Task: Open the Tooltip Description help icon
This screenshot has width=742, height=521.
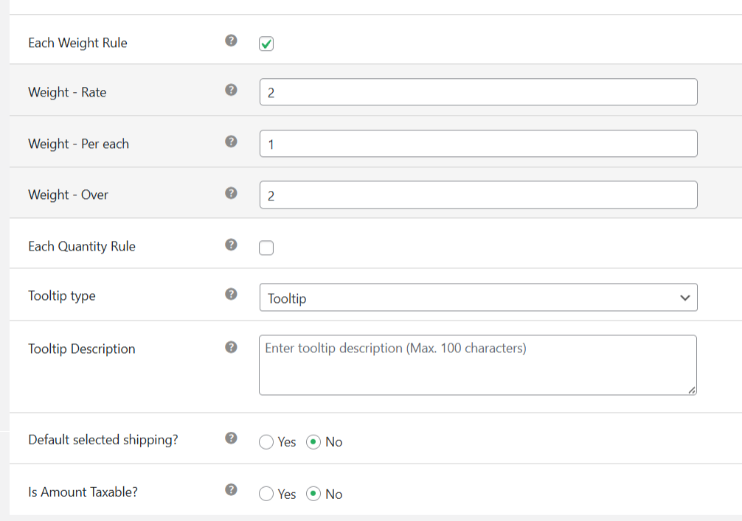Action: pyautogui.click(x=231, y=347)
